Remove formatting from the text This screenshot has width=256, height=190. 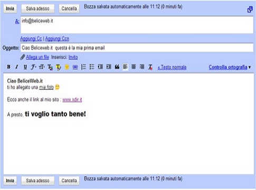tap(150, 67)
